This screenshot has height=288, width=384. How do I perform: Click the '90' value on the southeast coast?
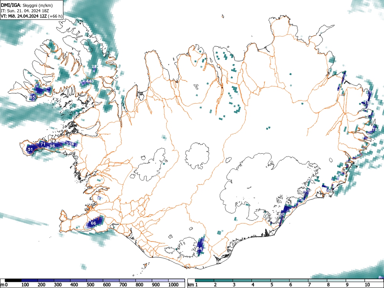pos(282,214)
